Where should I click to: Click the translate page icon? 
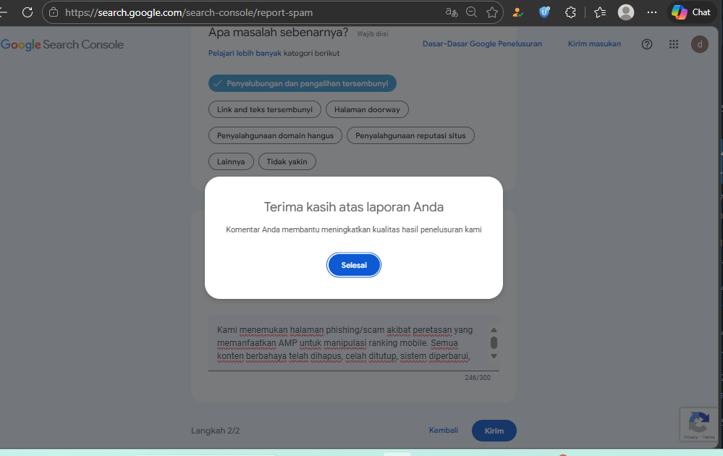[452, 12]
